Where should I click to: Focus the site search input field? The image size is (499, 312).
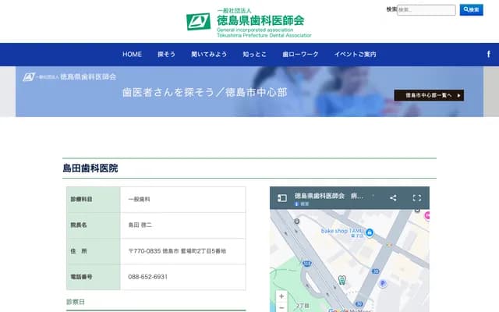(426, 10)
